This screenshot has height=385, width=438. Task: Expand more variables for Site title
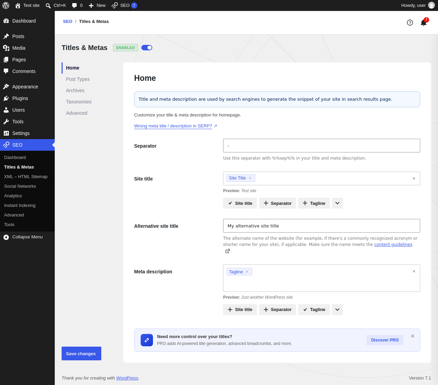pos(337,203)
